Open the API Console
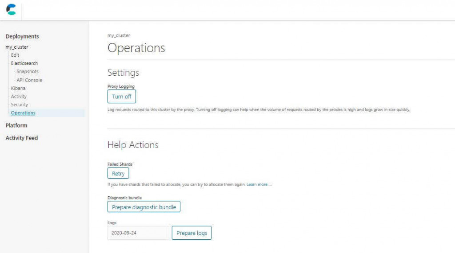455x253 pixels. click(29, 80)
